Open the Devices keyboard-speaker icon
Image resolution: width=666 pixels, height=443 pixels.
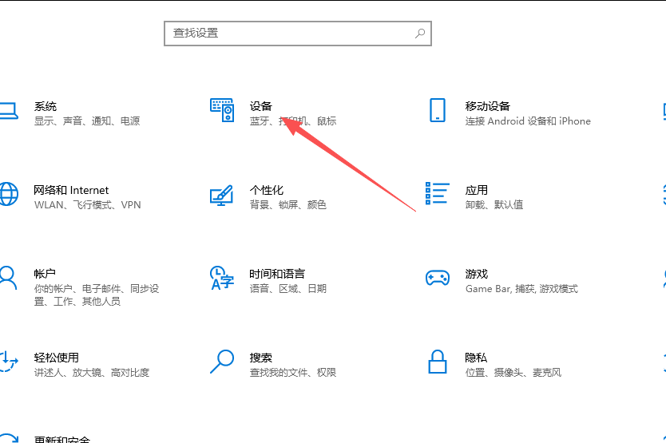[x=222, y=110]
